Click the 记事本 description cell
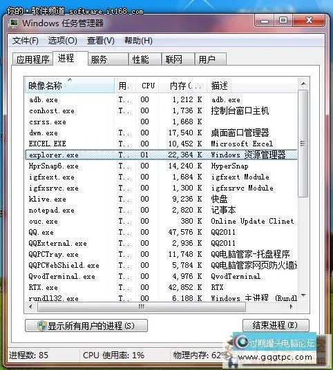The width and height of the screenshot is (333, 370). pyautogui.click(x=223, y=210)
